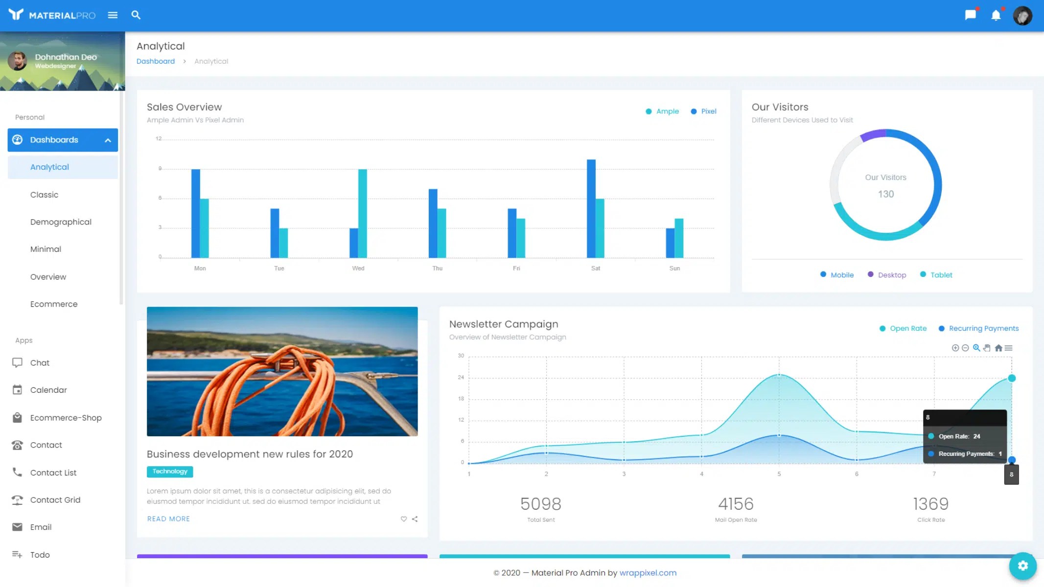The width and height of the screenshot is (1044, 587).
Task: Toggle the Open Rate legend on Newsletter chart
Action: tap(903, 328)
